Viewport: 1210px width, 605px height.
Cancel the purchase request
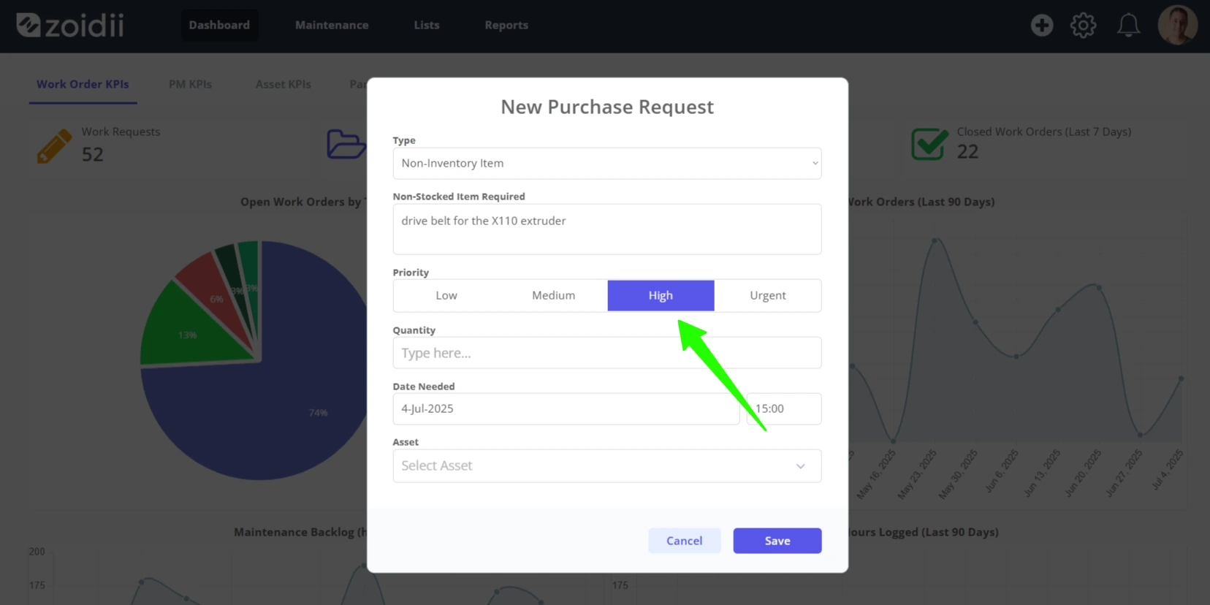(684, 541)
